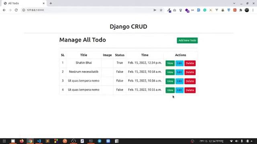
Task: Click the Time column header
Action: tap(145, 55)
